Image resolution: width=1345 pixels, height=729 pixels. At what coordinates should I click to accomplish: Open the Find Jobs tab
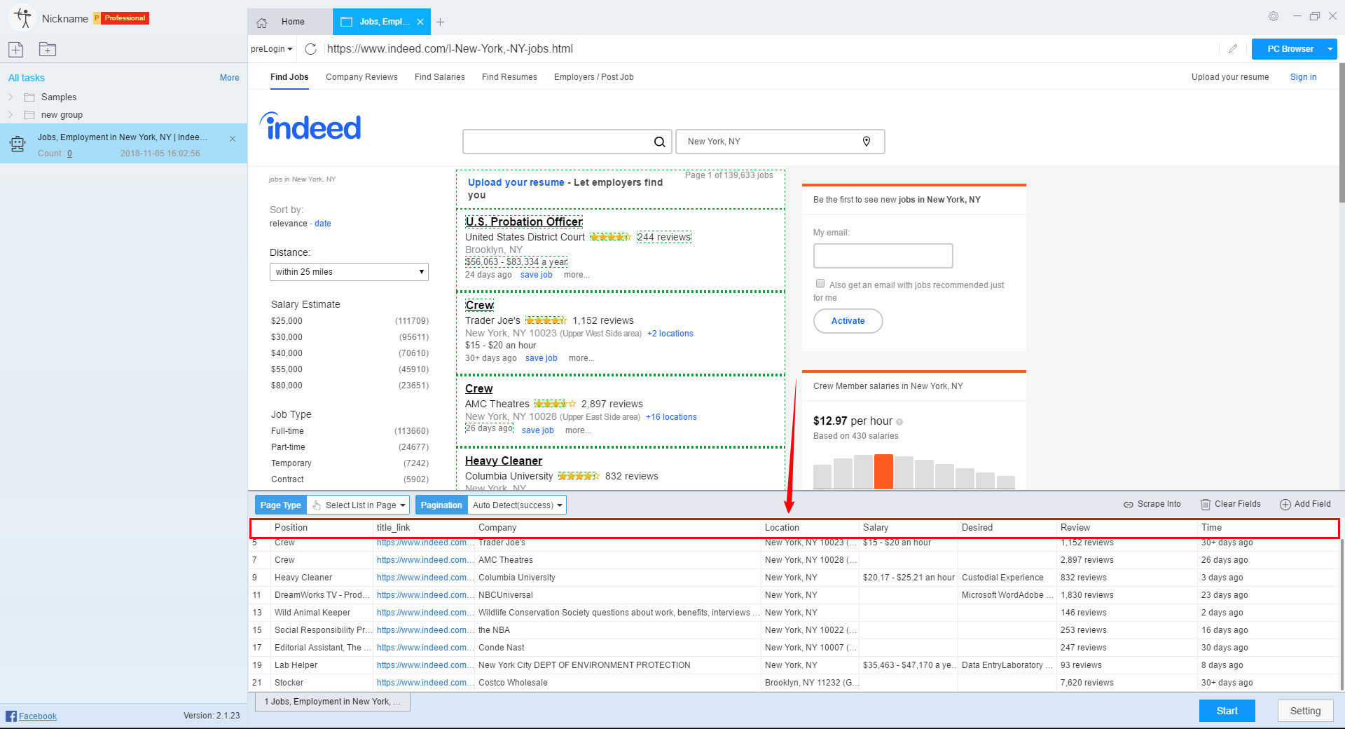[x=289, y=77]
